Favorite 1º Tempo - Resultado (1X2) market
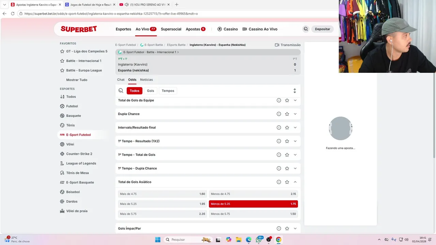 pyautogui.click(x=287, y=141)
